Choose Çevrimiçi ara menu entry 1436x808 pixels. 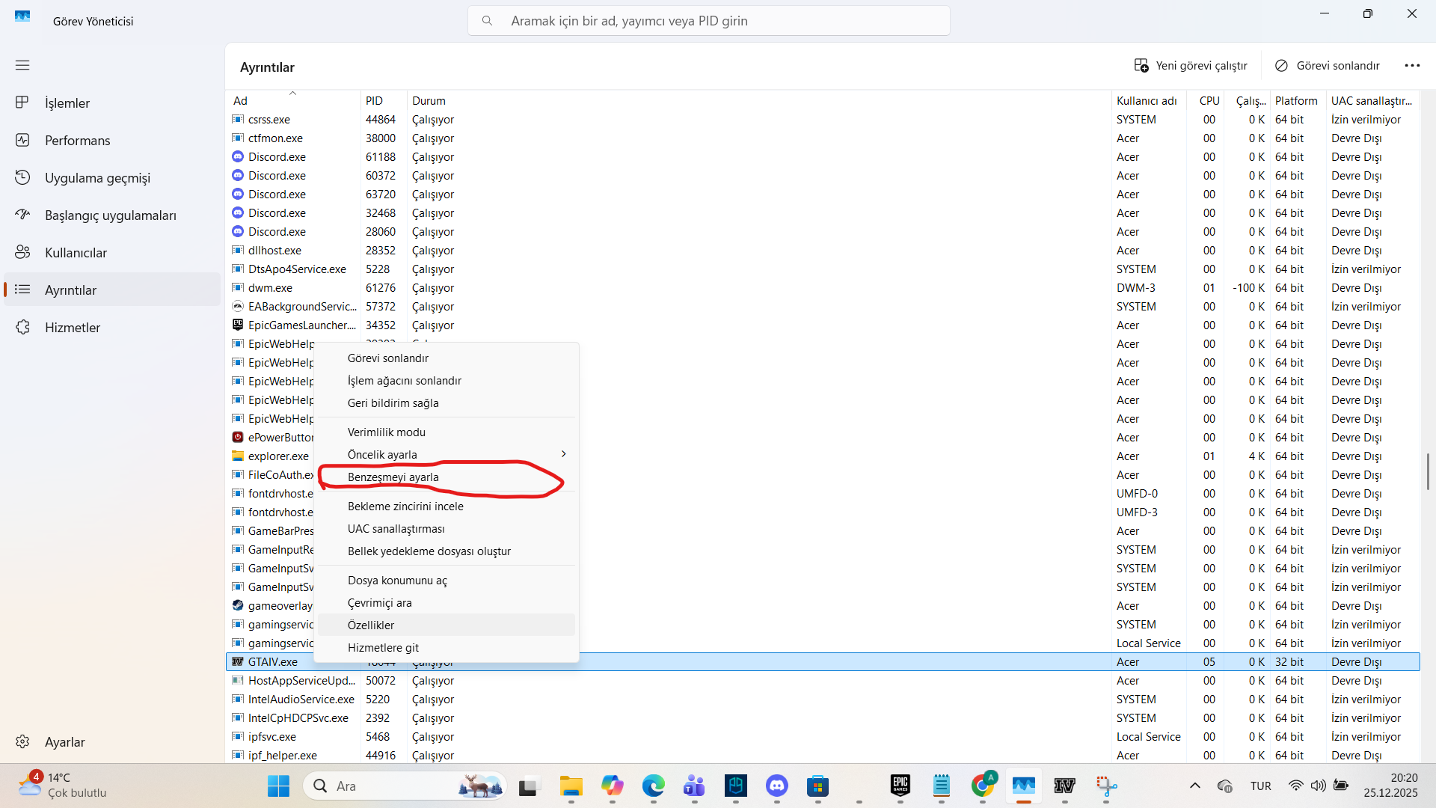click(447, 603)
